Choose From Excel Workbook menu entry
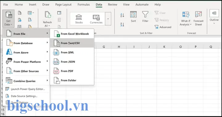Image resolution: width=222 pixels, height=117 pixels. coord(72,34)
